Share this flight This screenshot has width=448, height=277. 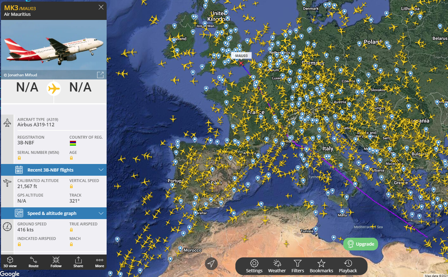78,262
